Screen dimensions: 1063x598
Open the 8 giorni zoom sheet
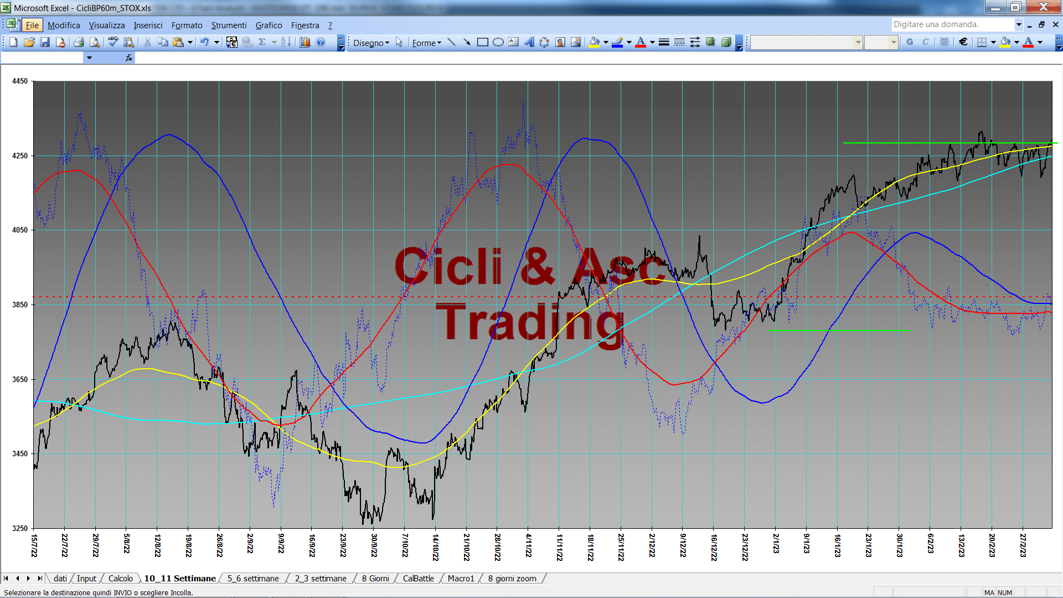click(512, 578)
